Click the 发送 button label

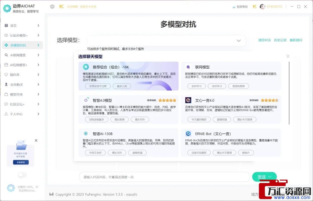262,177
